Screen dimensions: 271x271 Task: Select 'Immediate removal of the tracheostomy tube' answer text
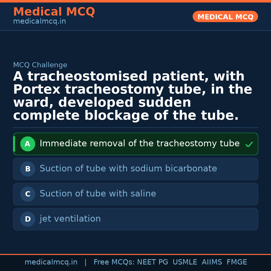pyautogui.click(x=140, y=144)
